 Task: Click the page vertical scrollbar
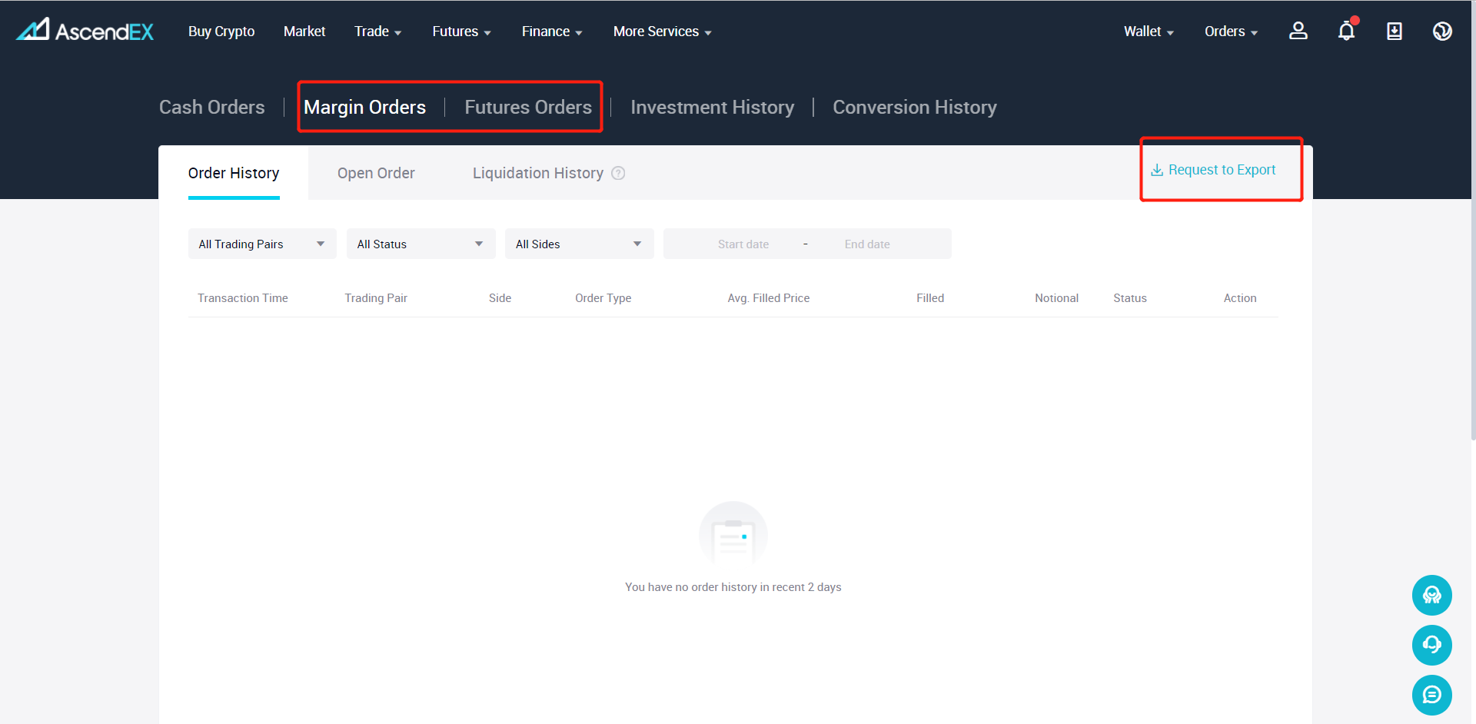pyautogui.click(x=1473, y=220)
